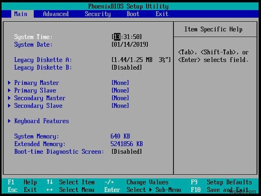Click the F10 Save and Exit hint
The height and width of the screenshot is (196, 261).
coord(220,190)
